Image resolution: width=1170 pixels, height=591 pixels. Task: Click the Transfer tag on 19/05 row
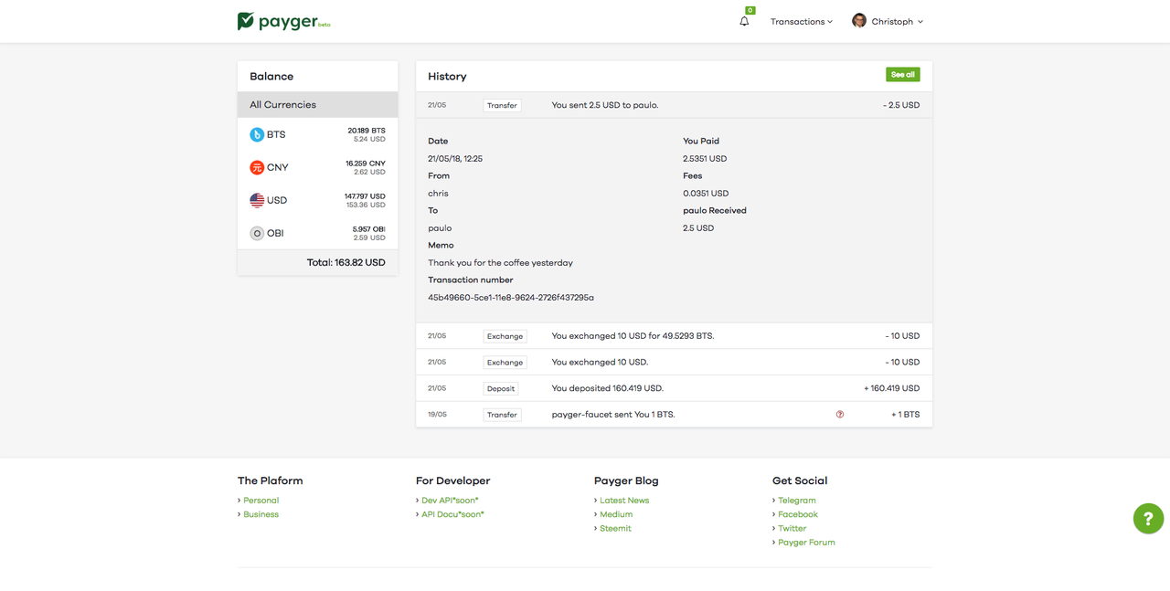point(502,415)
